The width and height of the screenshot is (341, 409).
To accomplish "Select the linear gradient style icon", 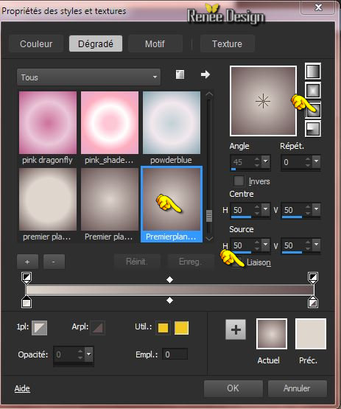I will pos(313,71).
